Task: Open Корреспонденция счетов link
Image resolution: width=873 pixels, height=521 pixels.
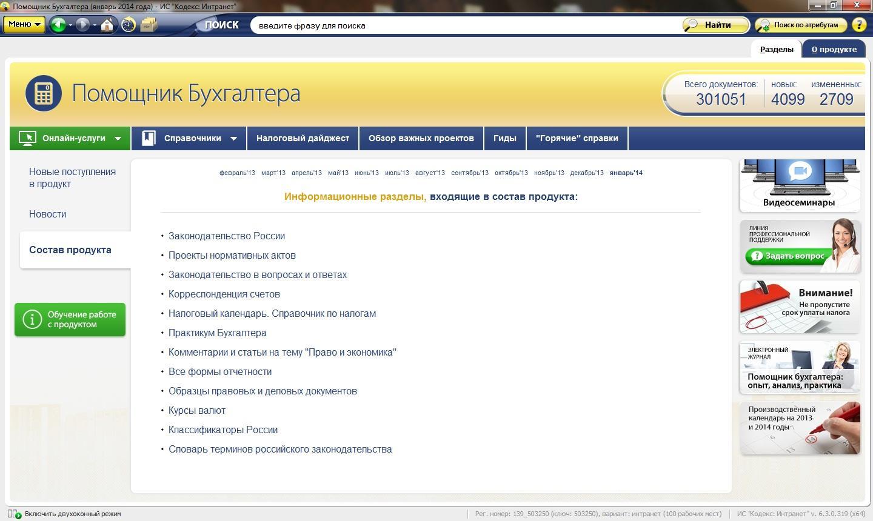Action: pos(224,294)
